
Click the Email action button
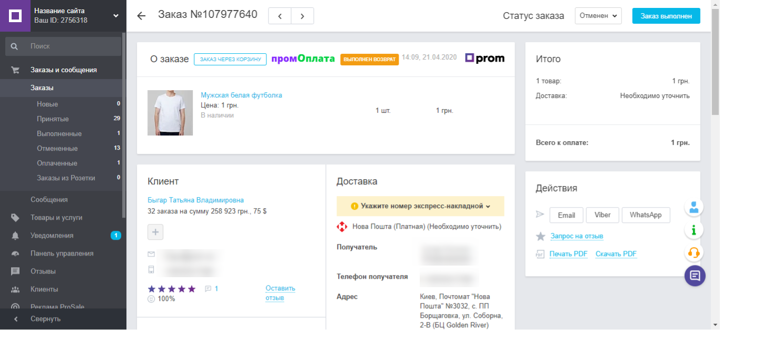click(x=567, y=215)
